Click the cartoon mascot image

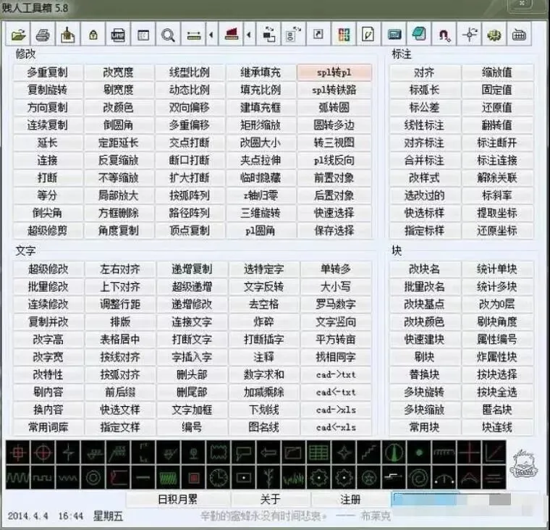click(x=524, y=463)
